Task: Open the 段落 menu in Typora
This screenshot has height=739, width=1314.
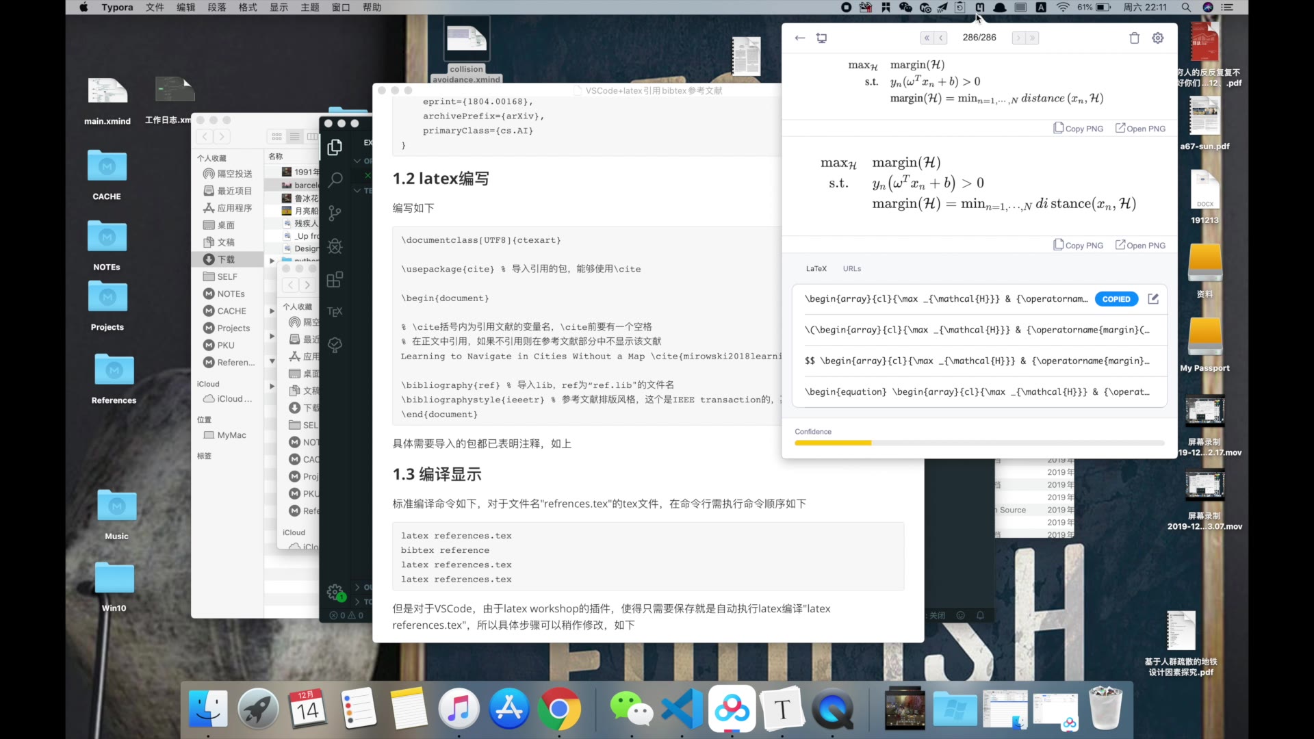Action: click(216, 8)
